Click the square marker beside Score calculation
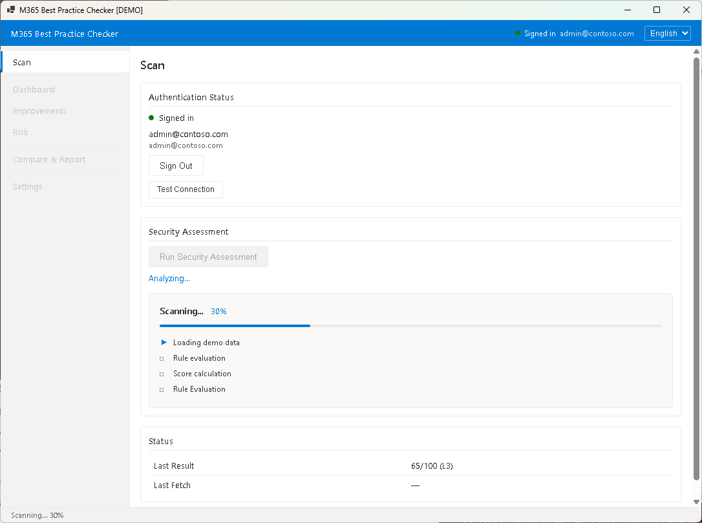 click(x=162, y=374)
